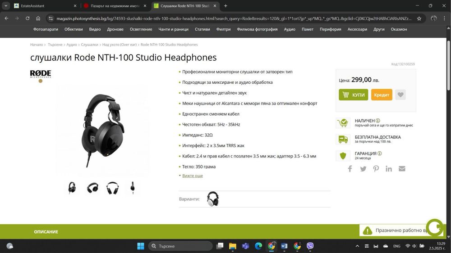This screenshot has width=451, height=253.
Task: Open browser home page
Action: (x=38, y=18)
